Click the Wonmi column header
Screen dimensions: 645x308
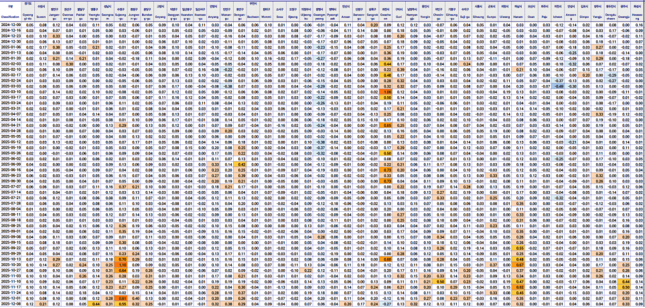coord(267,12)
